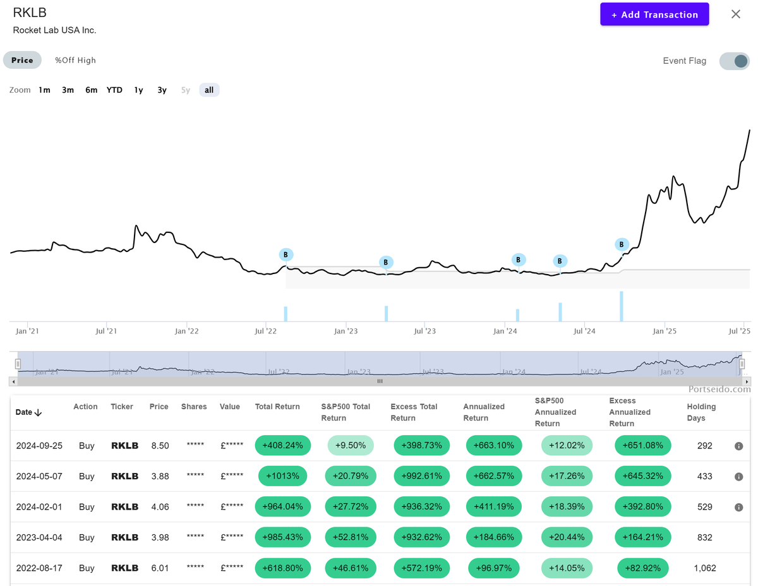Click the 1,062 holding days value
The width and height of the screenshot is (758, 586).
704,568
